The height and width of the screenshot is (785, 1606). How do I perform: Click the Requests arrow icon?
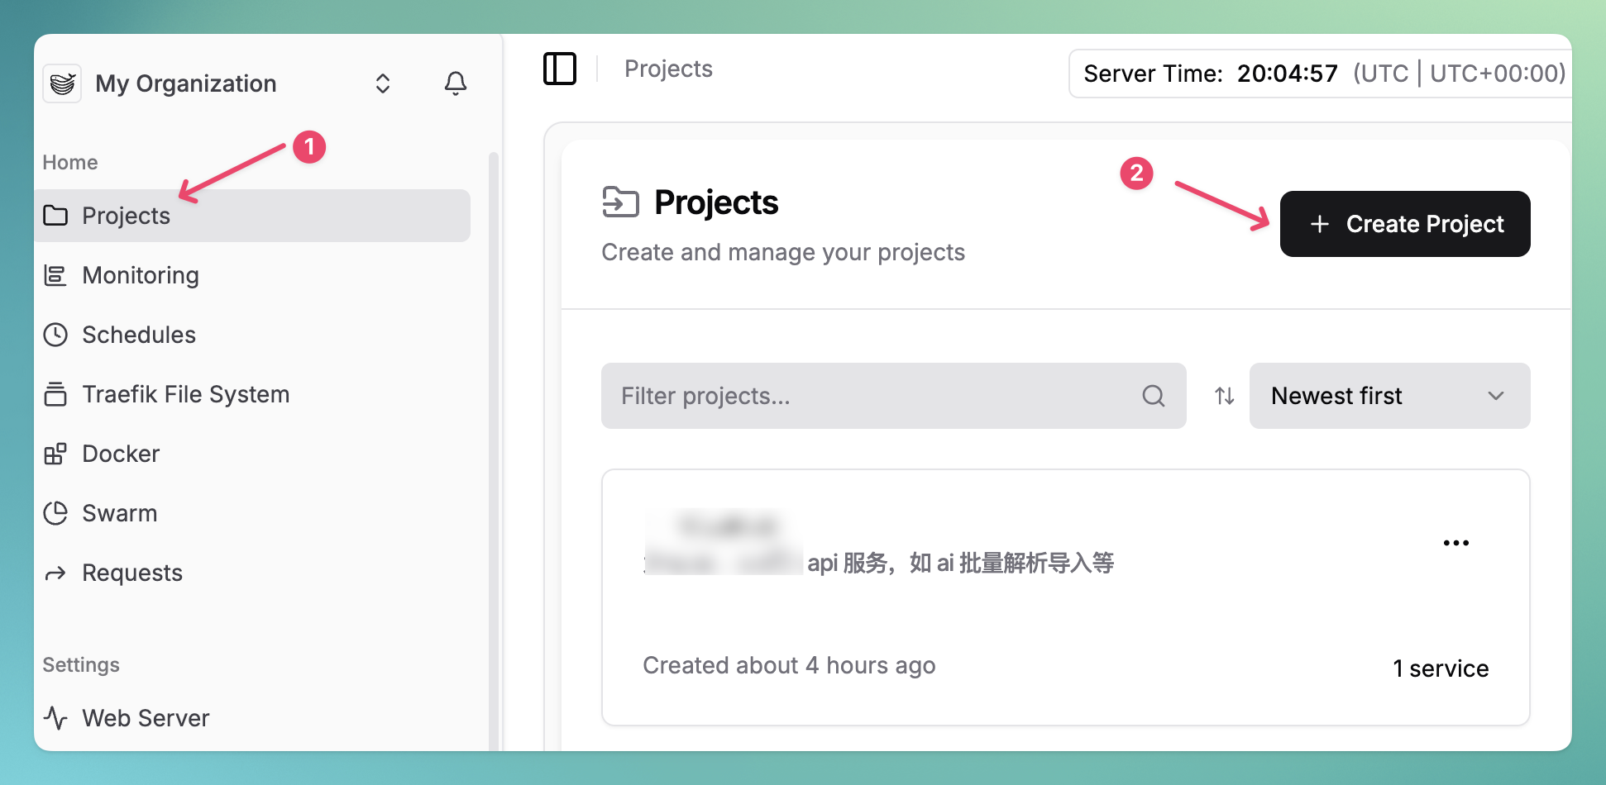click(x=55, y=573)
